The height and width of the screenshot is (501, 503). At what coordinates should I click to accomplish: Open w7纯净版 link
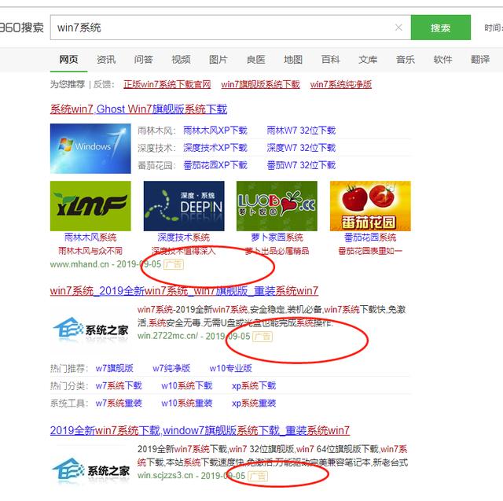click(x=171, y=368)
